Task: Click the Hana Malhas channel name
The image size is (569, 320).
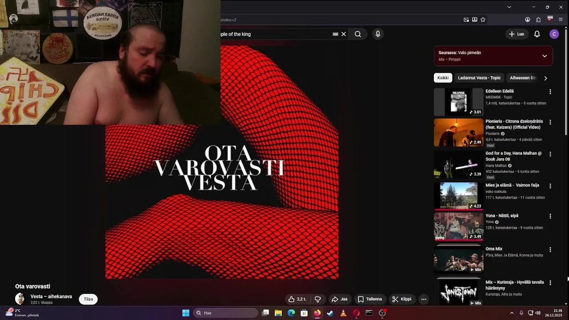Action: coord(496,166)
